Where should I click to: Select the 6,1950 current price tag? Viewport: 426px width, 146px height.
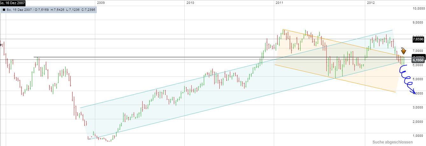click(x=417, y=60)
